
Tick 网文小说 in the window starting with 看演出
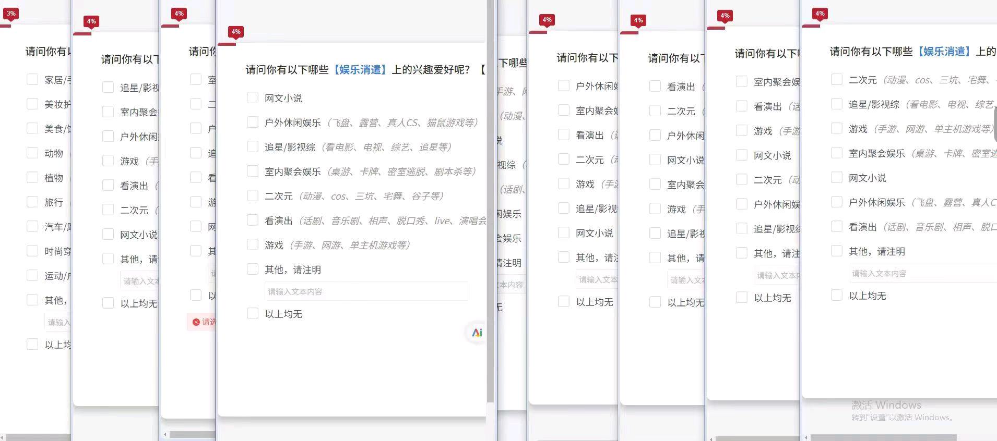click(655, 160)
